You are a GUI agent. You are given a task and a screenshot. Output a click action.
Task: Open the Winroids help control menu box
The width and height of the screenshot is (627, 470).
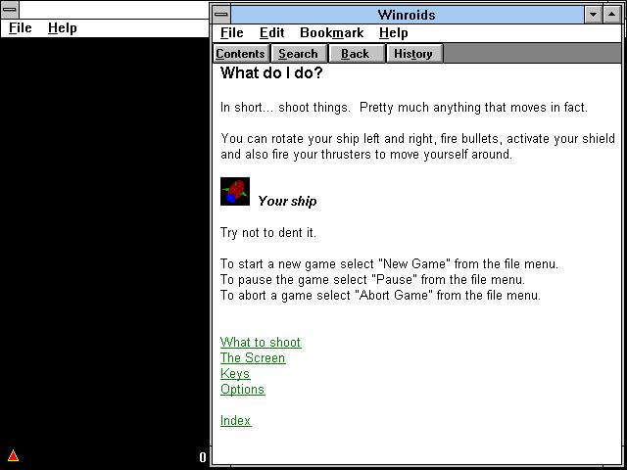(221, 15)
